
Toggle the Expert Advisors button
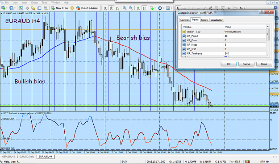tap(87, 8)
